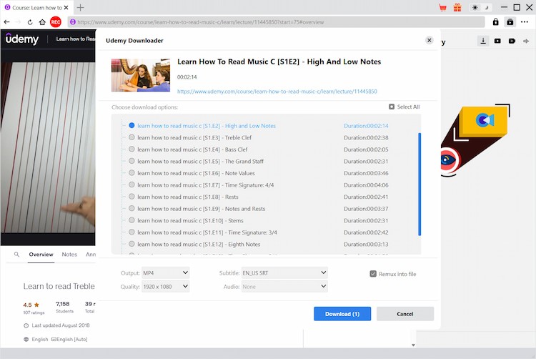Open a new browser tab with plus

pos(80,8)
